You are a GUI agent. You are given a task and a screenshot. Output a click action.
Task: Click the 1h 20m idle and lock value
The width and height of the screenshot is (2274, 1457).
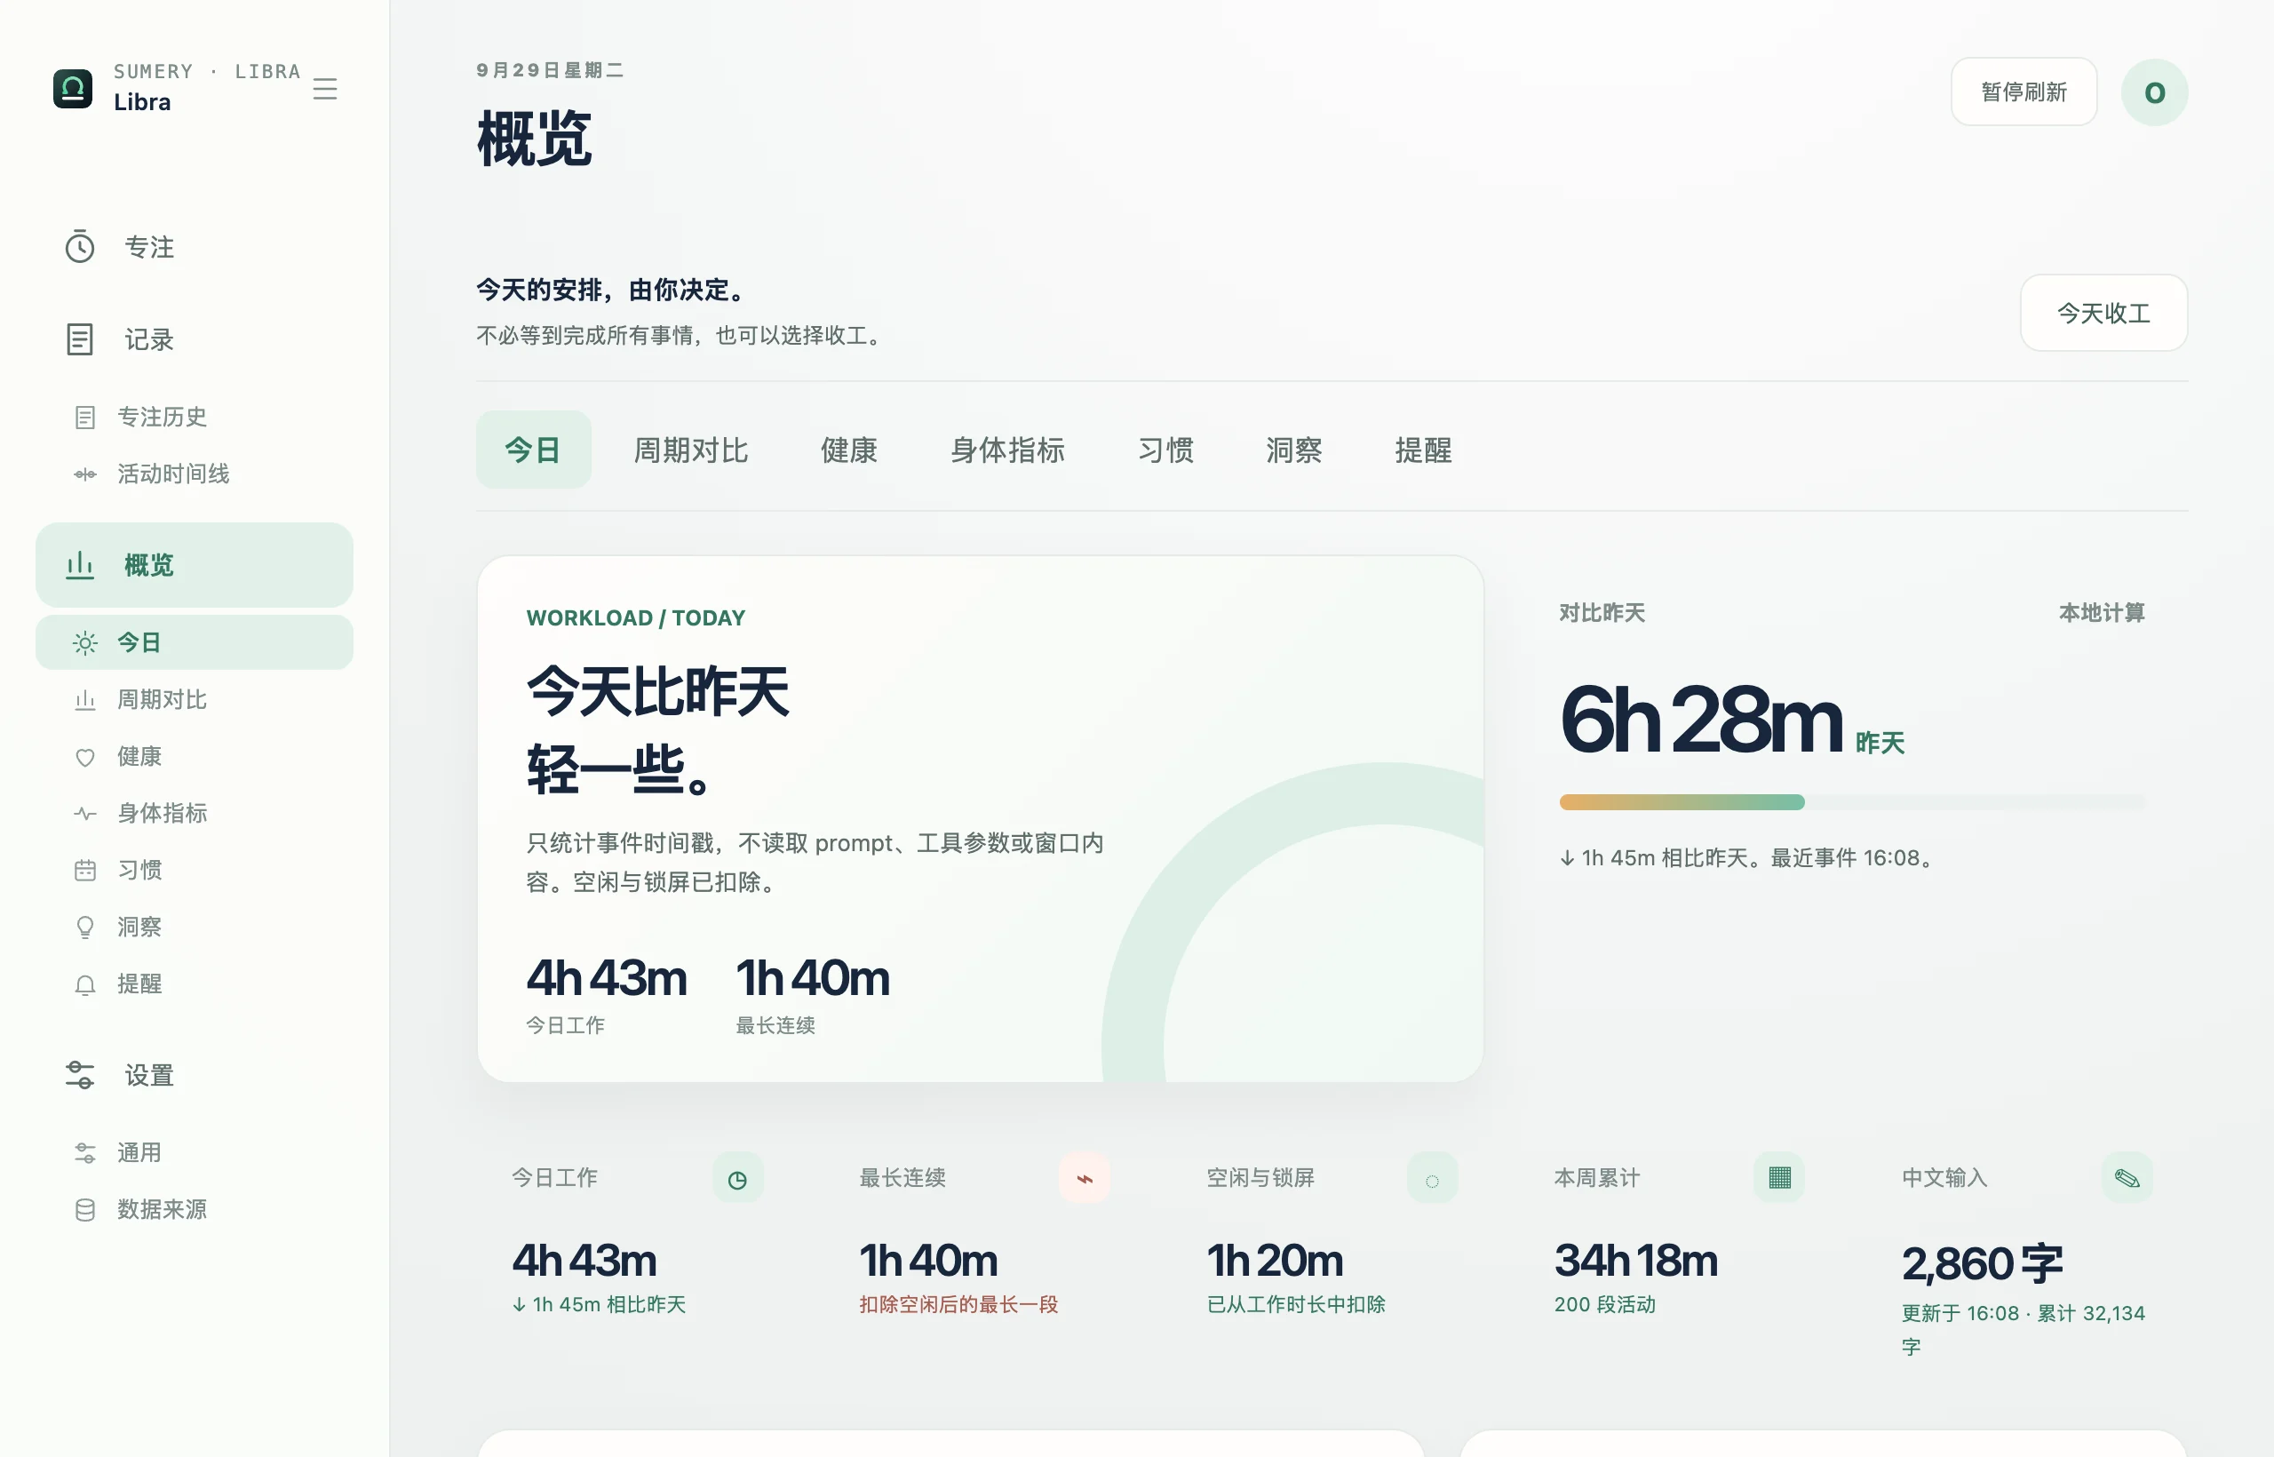[x=1274, y=1262]
